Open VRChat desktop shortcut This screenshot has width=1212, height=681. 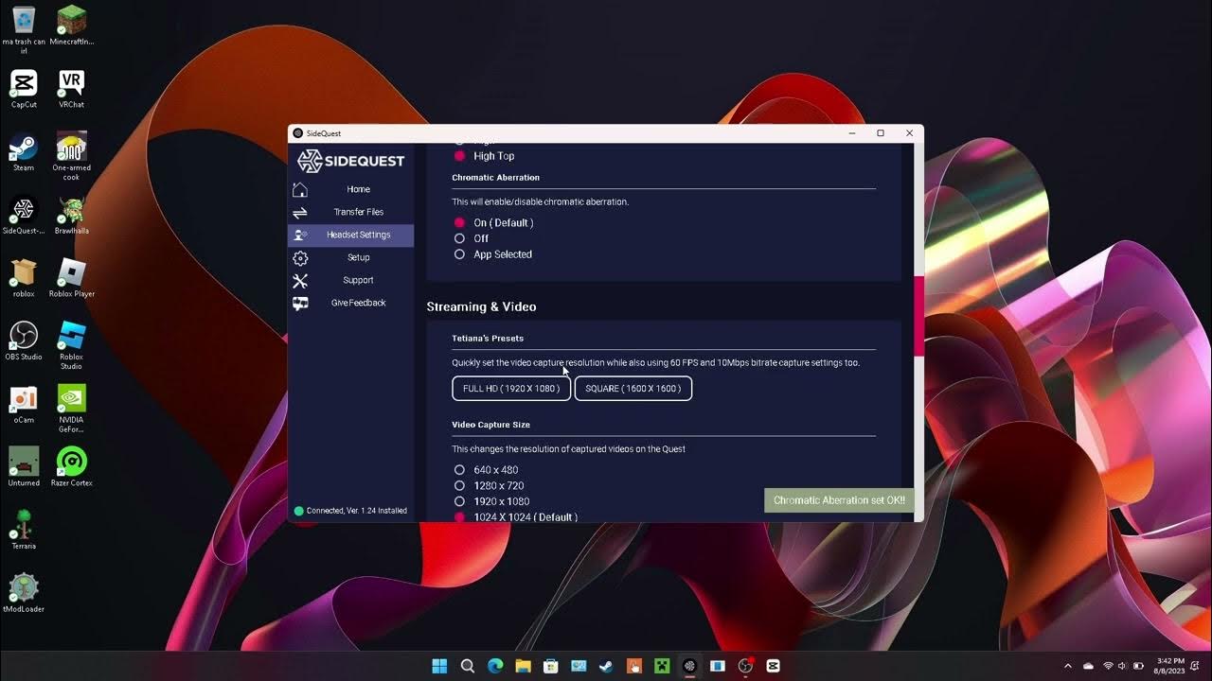coord(72,89)
